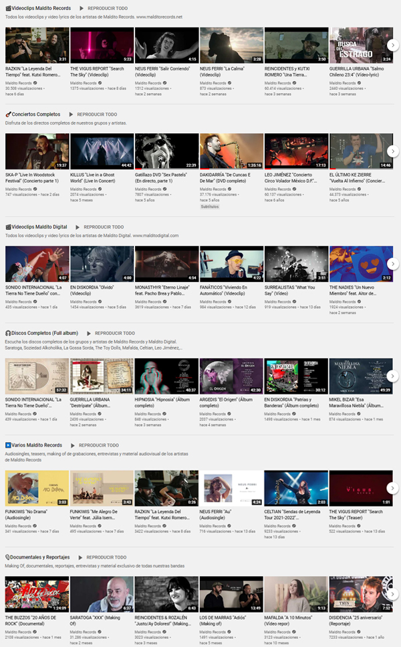
Task: Open ARGEDIS El Origen album thumbnail
Action: [x=231, y=376]
